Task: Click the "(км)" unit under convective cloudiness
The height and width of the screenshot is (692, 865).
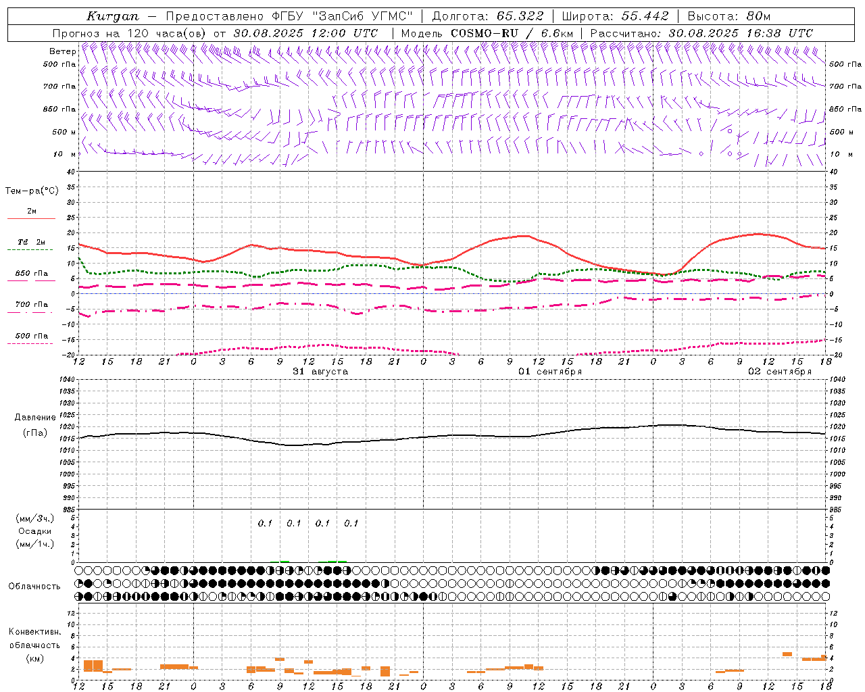Action: point(35,658)
